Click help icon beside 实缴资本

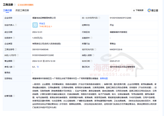coord(92,38)
